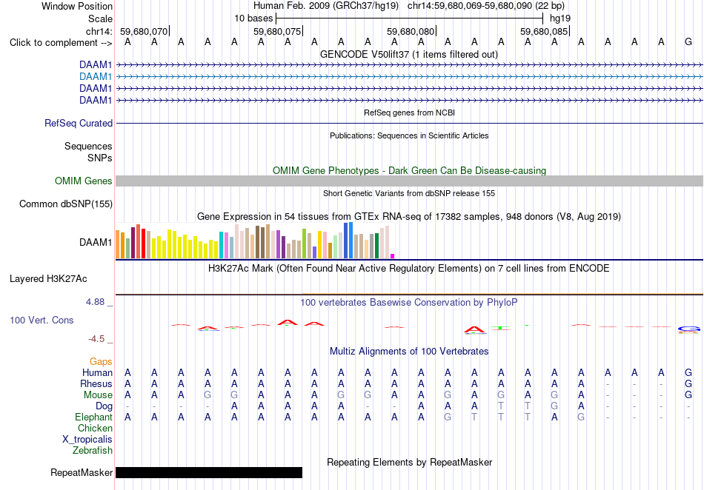Open "Multiz Alignments of 100 Vertebrates" track title

tap(409, 352)
